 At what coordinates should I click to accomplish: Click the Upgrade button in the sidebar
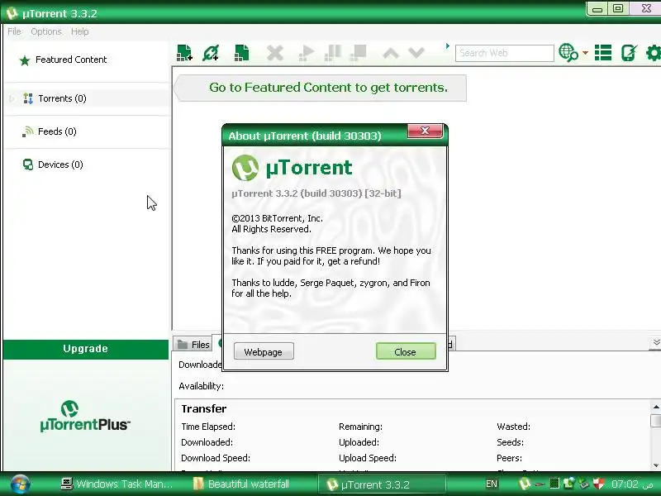[86, 349]
